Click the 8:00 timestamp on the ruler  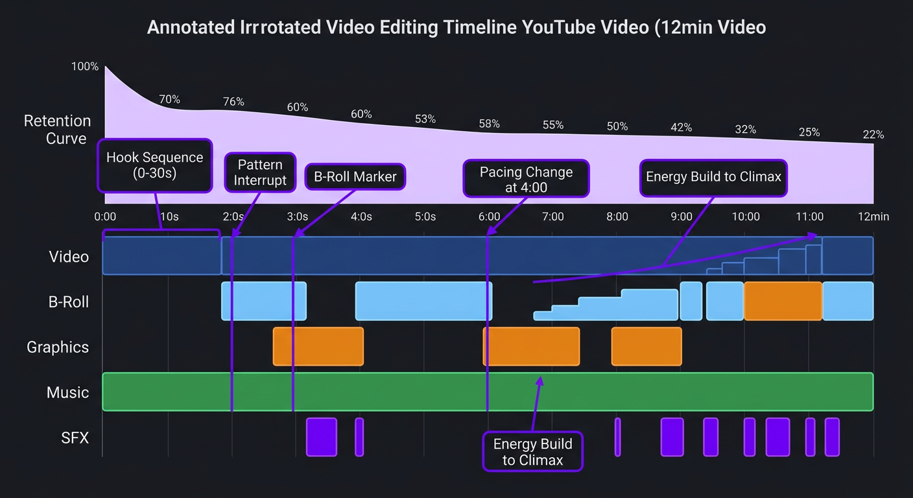click(617, 217)
